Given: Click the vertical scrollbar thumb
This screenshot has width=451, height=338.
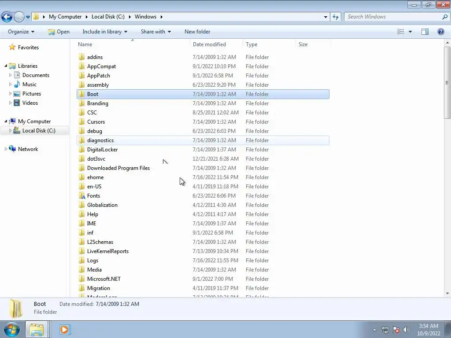Looking at the screenshot, I should point(447,82).
